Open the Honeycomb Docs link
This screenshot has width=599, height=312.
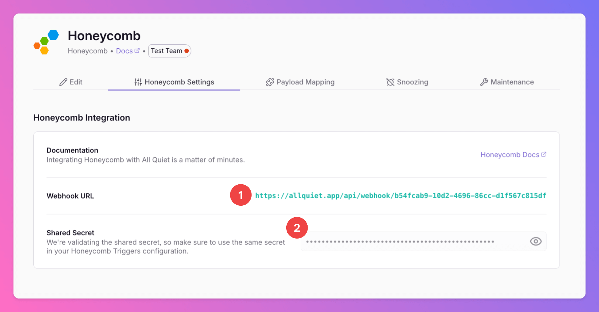pos(510,155)
